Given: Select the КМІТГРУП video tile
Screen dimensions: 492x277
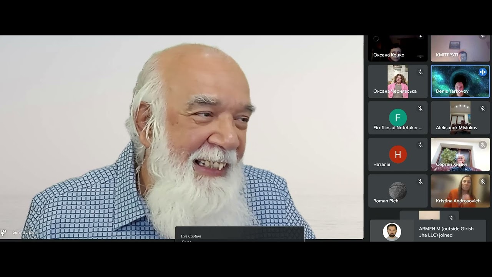Looking at the screenshot, I should click(x=460, y=48).
